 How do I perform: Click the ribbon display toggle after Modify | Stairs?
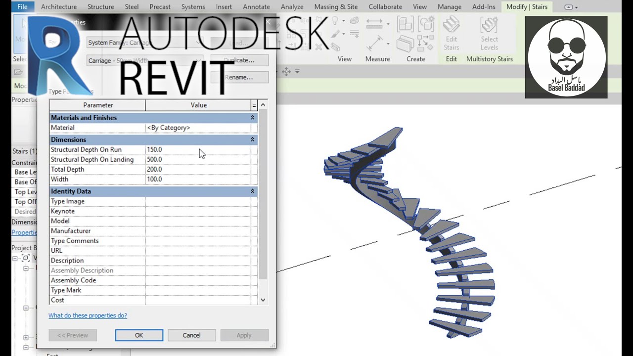click(571, 7)
